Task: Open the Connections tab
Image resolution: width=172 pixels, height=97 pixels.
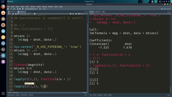Action: pyautogui.click(x=24, y=95)
